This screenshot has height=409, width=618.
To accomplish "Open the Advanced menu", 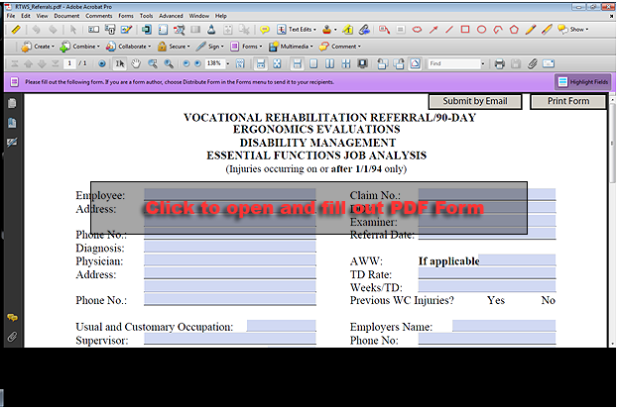I will [171, 16].
